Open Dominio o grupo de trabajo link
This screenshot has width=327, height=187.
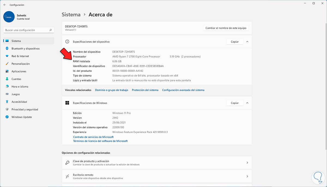coord(111,90)
